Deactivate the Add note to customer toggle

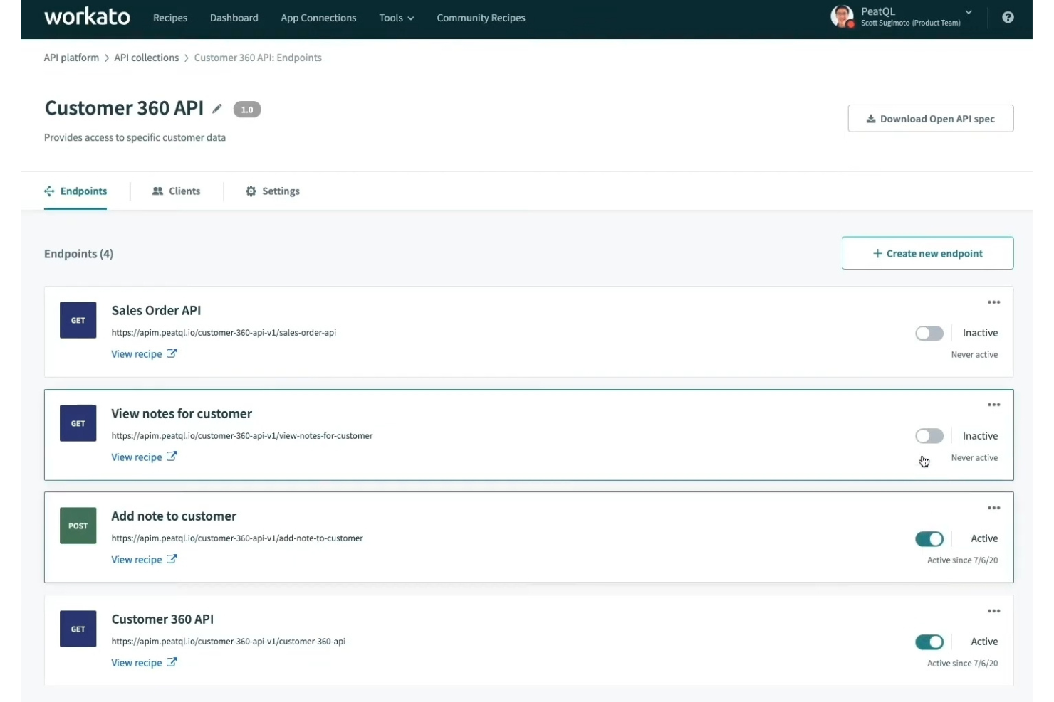coord(929,538)
